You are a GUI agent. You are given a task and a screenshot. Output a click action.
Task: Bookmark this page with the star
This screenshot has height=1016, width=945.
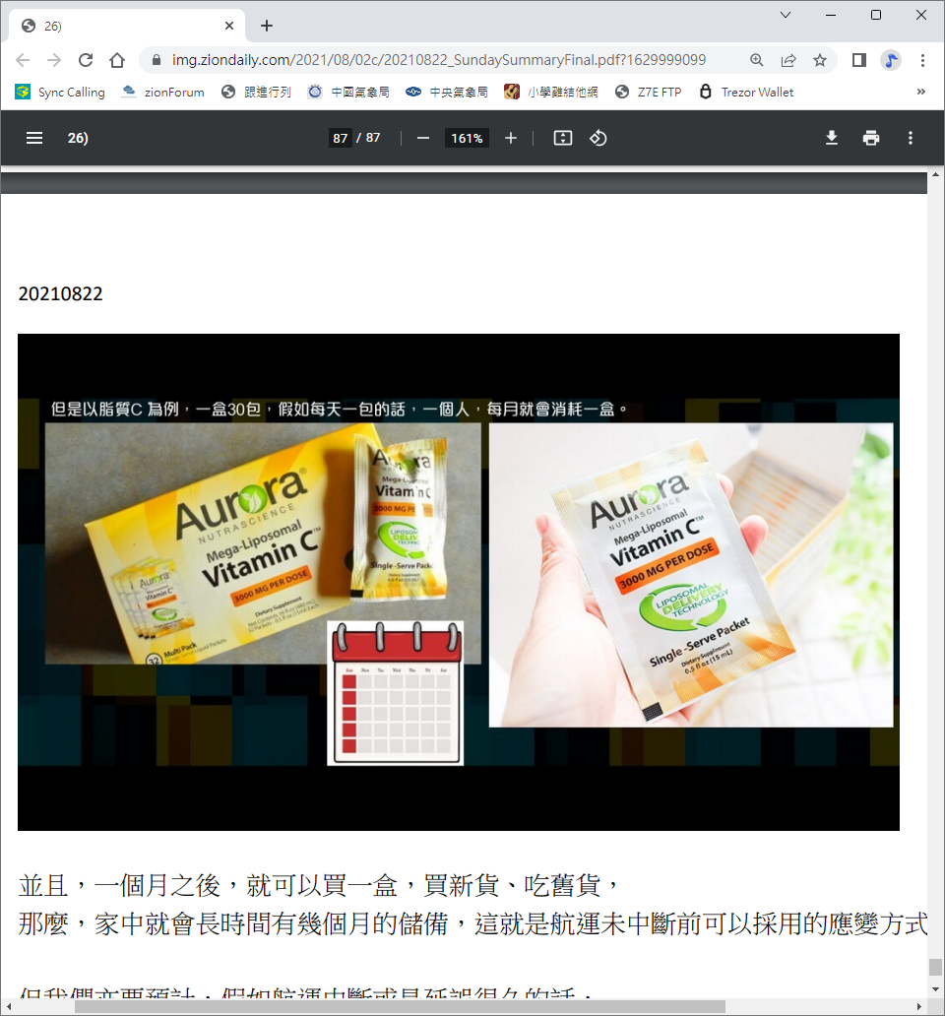click(820, 60)
